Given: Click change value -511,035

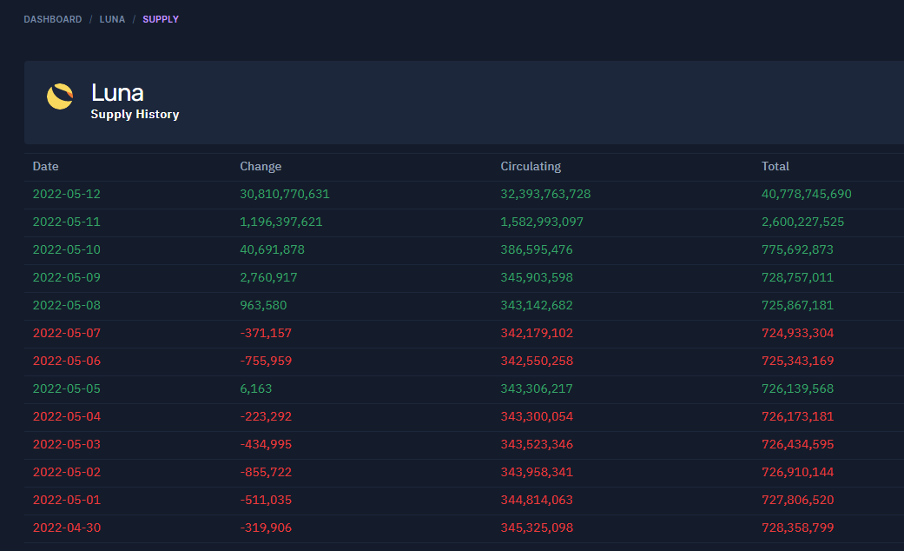Looking at the screenshot, I should 266,500.
